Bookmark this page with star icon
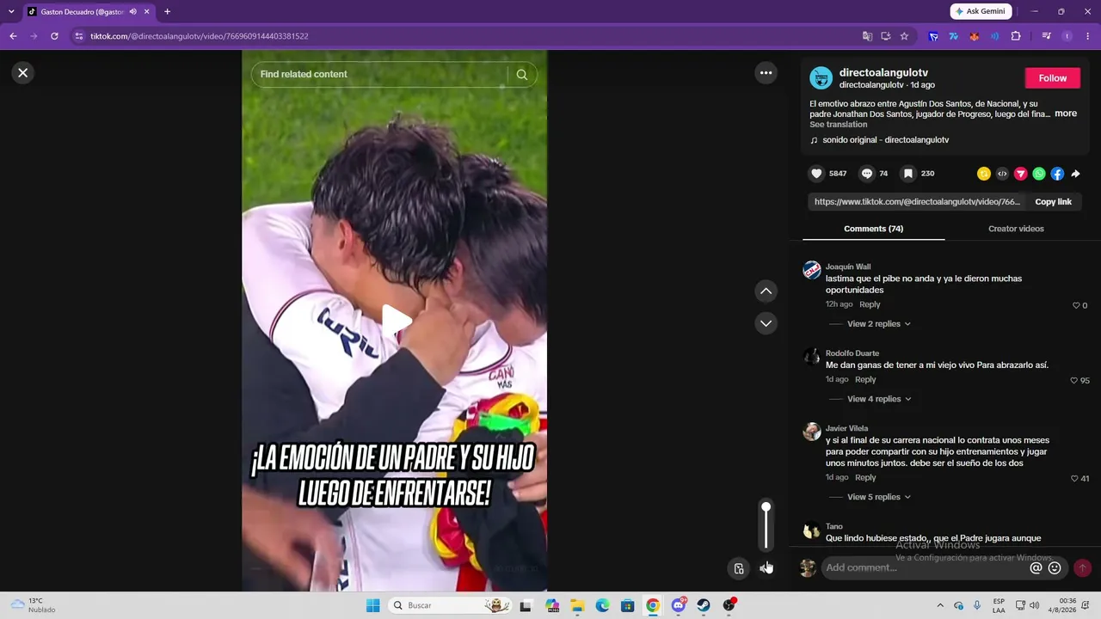Screen dimensions: 1101x619 [904, 36]
